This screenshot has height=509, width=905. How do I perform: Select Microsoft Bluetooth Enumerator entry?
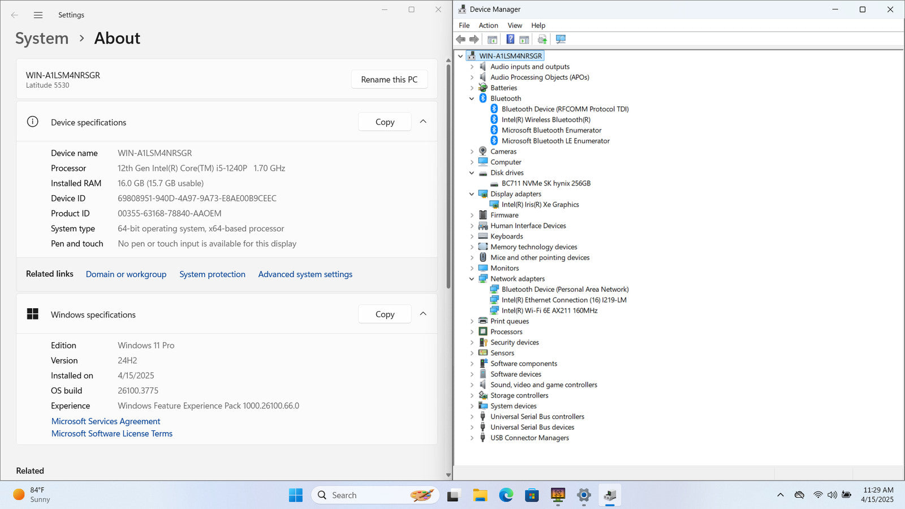(x=551, y=130)
